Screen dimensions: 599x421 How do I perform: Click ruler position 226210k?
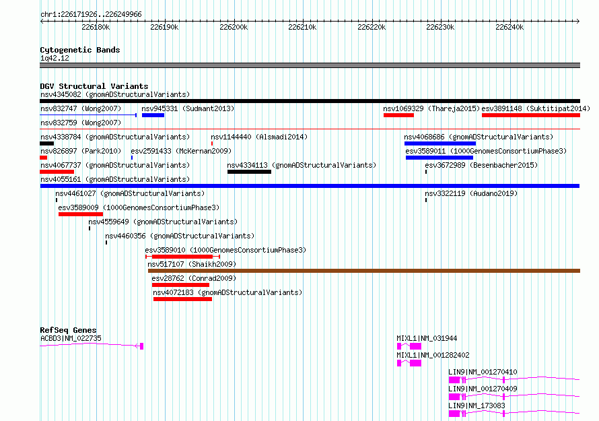coord(302,27)
